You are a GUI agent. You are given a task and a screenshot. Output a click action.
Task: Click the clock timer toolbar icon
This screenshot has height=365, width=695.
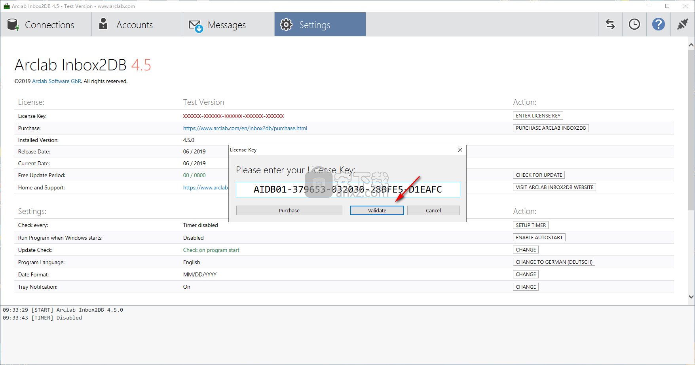point(634,25)
